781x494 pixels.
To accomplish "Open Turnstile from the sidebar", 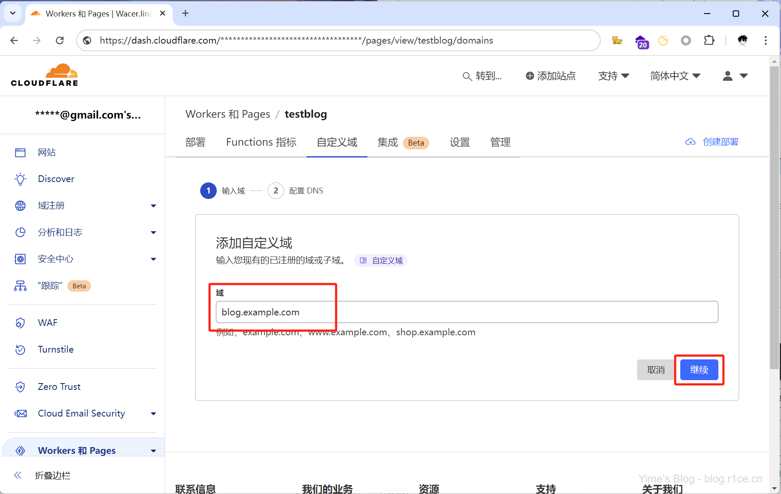I will (x=55, y=350).
